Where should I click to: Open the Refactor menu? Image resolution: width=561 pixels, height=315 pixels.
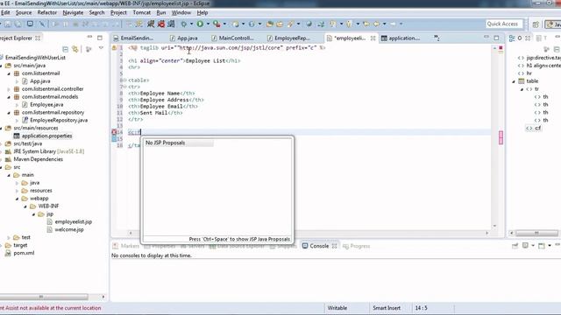pos(47,12)
